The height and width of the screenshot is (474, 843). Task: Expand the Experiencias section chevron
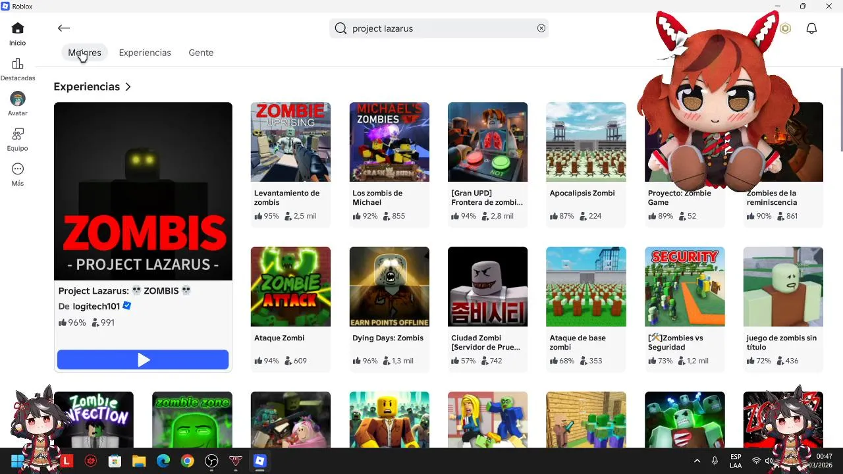pos(128,87)
